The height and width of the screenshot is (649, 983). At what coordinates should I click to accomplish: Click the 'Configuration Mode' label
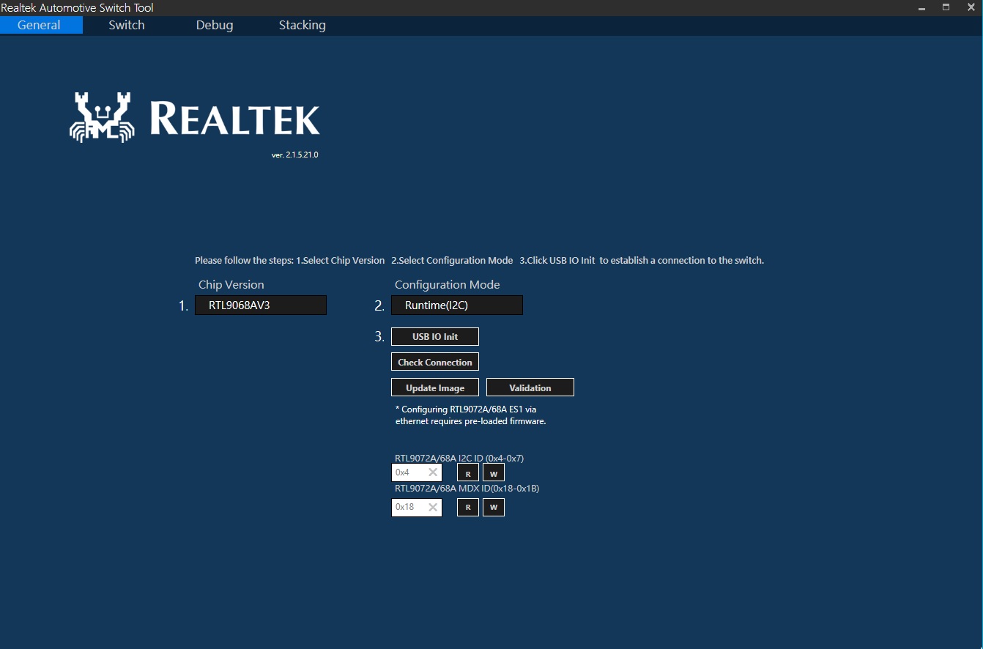[x=448, y=285]
